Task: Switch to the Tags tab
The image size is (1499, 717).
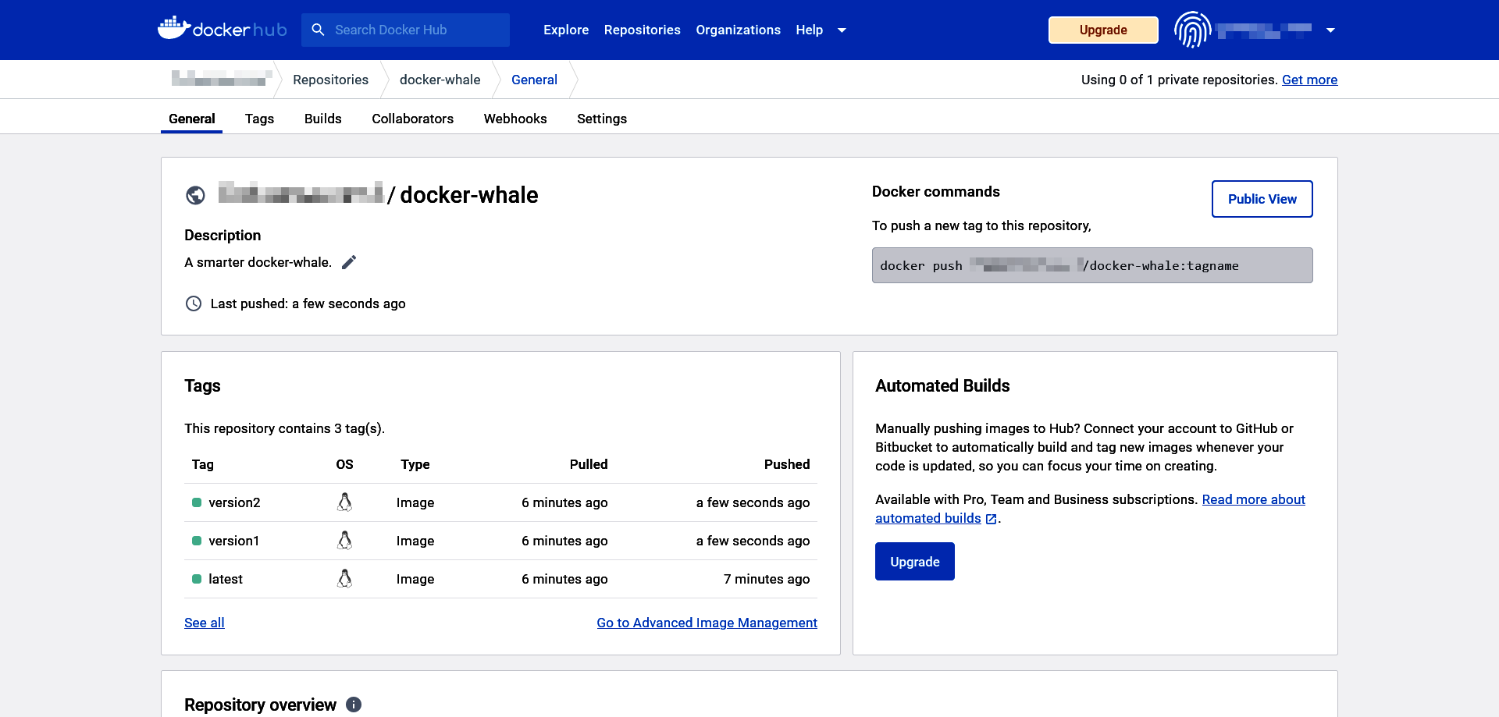Action: click(x=259, y=119)
